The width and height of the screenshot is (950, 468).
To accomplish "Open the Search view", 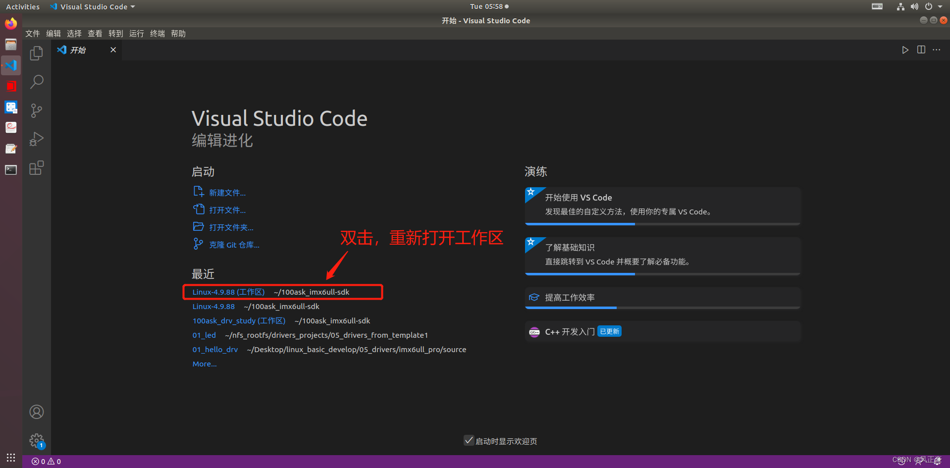I will [36, 81].
